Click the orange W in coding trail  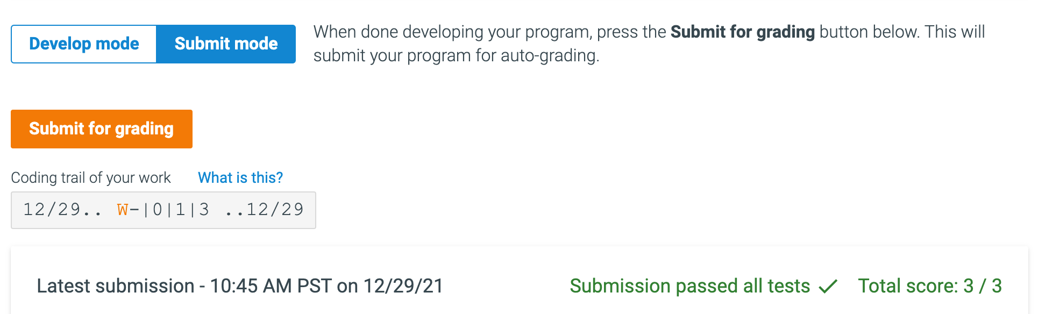(x=123, y=209)
